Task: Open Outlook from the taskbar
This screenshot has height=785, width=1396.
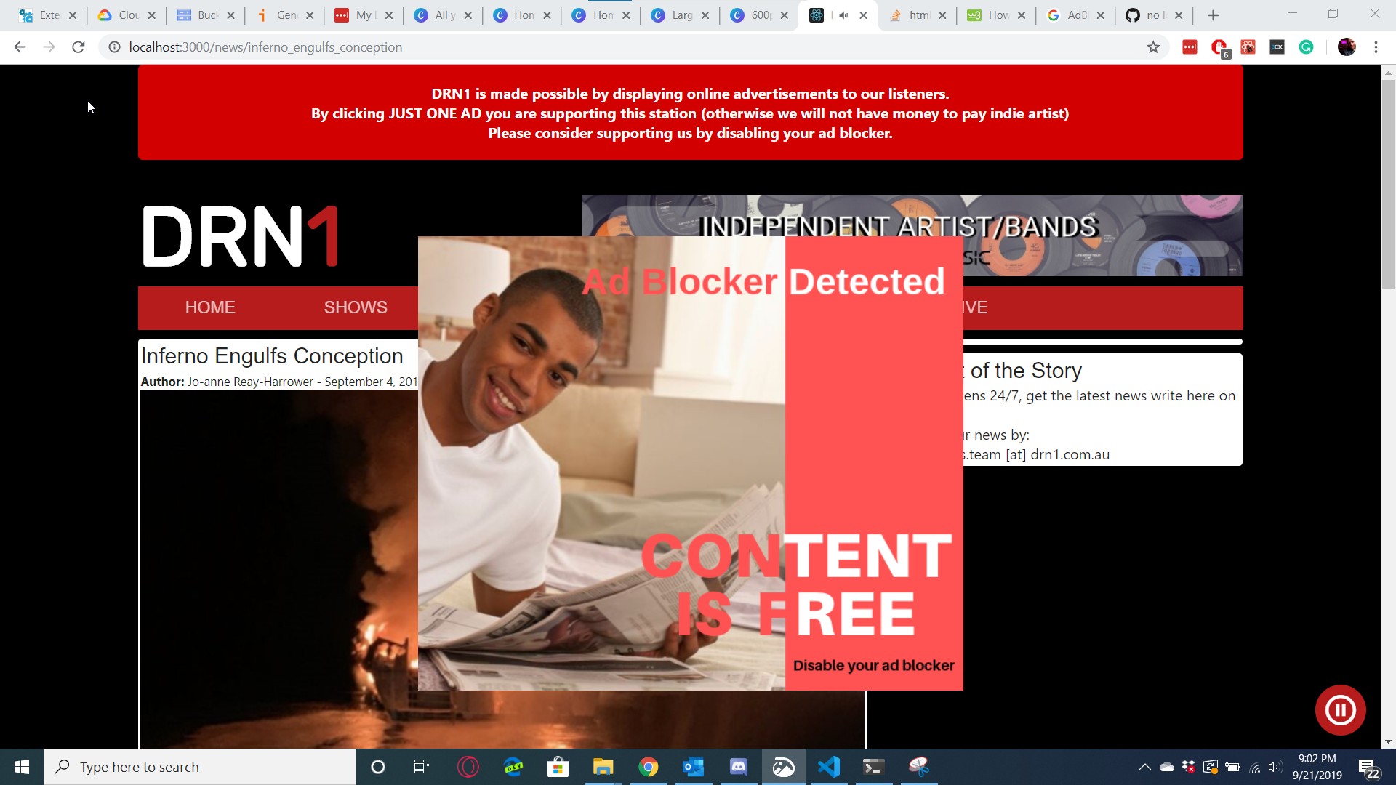Action: tap(693, 767)
